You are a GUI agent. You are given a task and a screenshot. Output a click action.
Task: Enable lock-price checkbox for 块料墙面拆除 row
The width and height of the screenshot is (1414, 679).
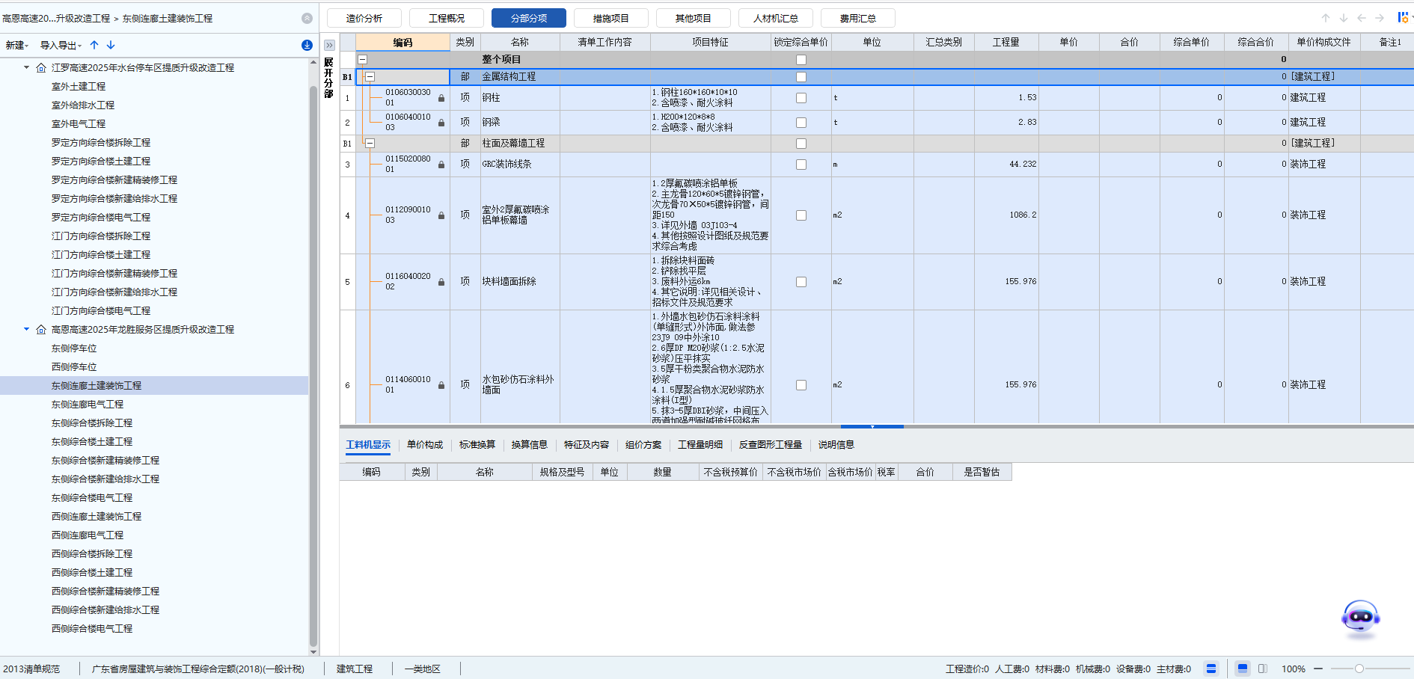801,282
